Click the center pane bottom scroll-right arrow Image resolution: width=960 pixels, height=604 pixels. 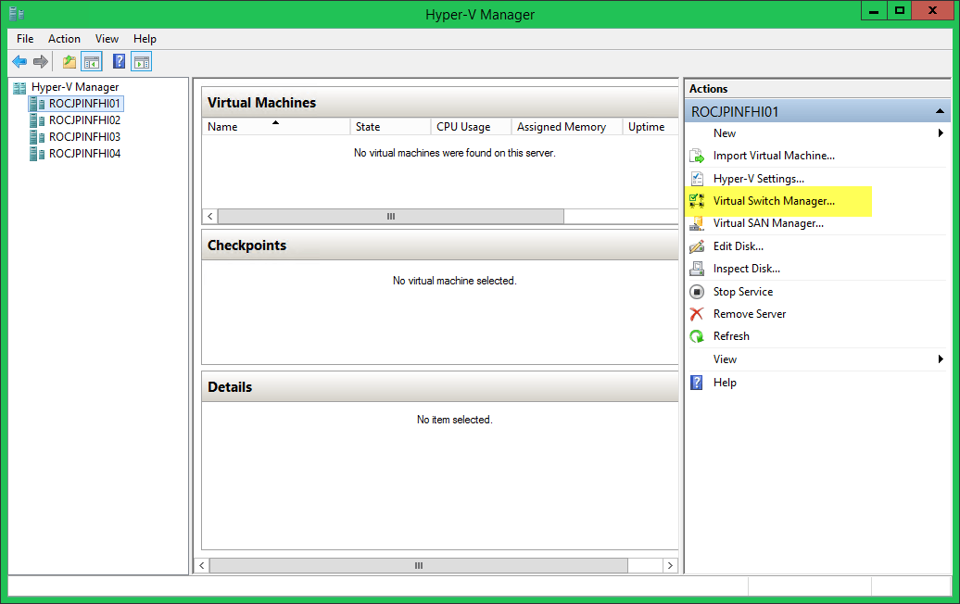point(670,566)
